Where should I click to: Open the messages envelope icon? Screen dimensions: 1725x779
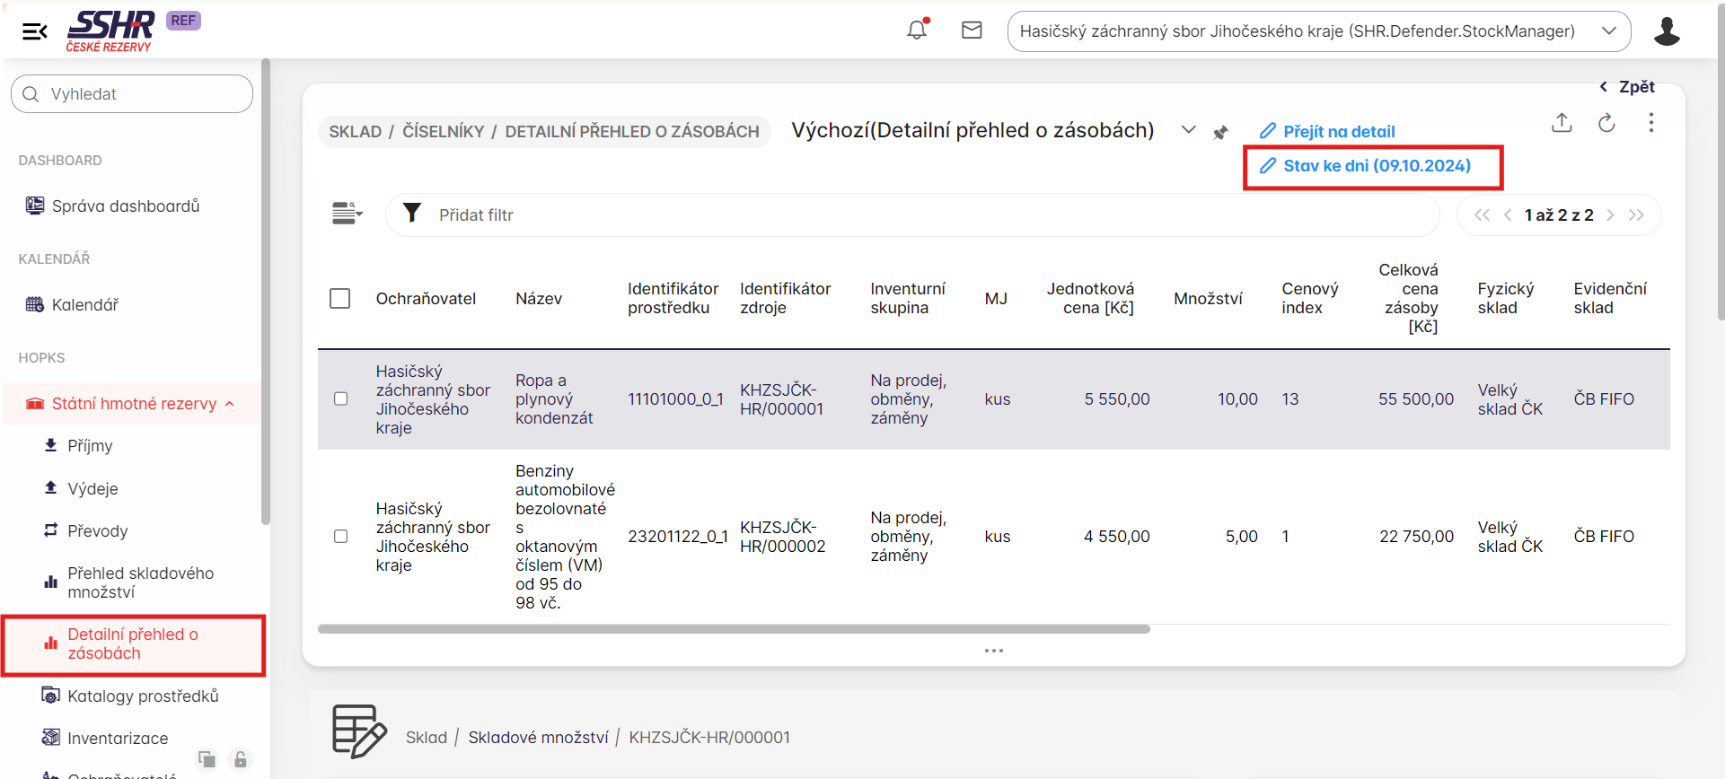pyautogui.click(x=972, y=31)
